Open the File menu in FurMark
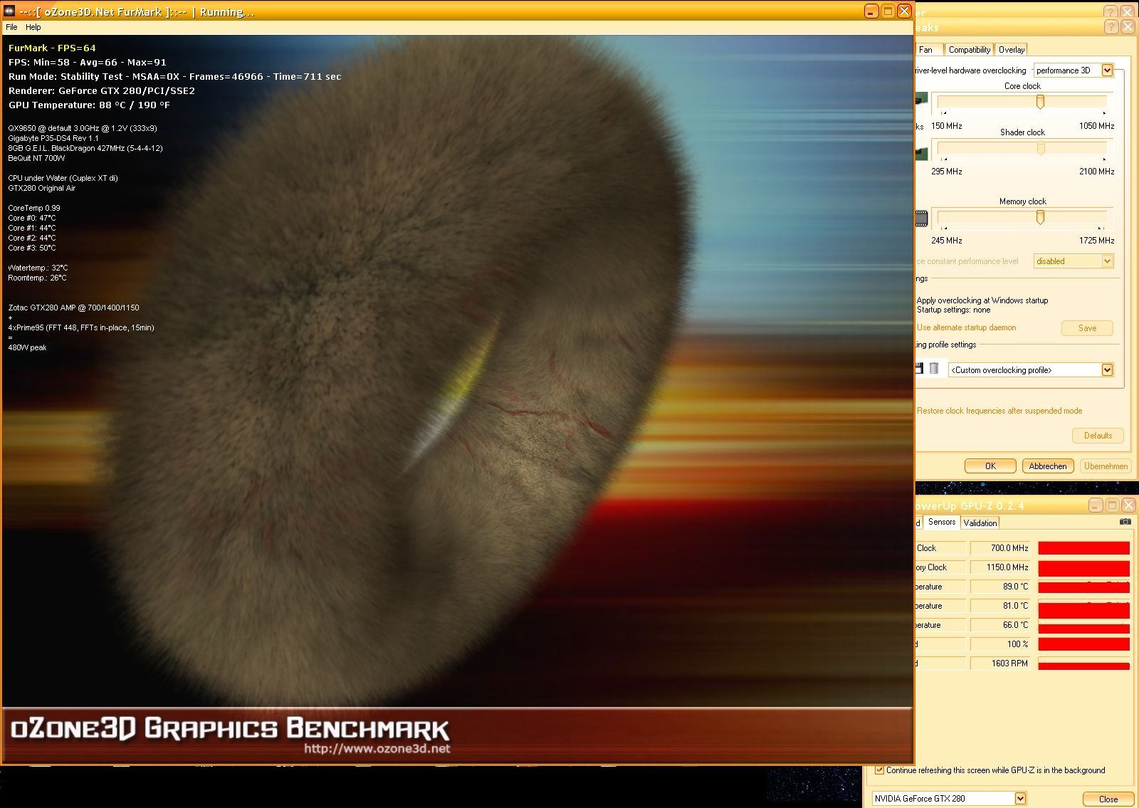Viewport: 1139px width, 808px height. coord(11,27)
